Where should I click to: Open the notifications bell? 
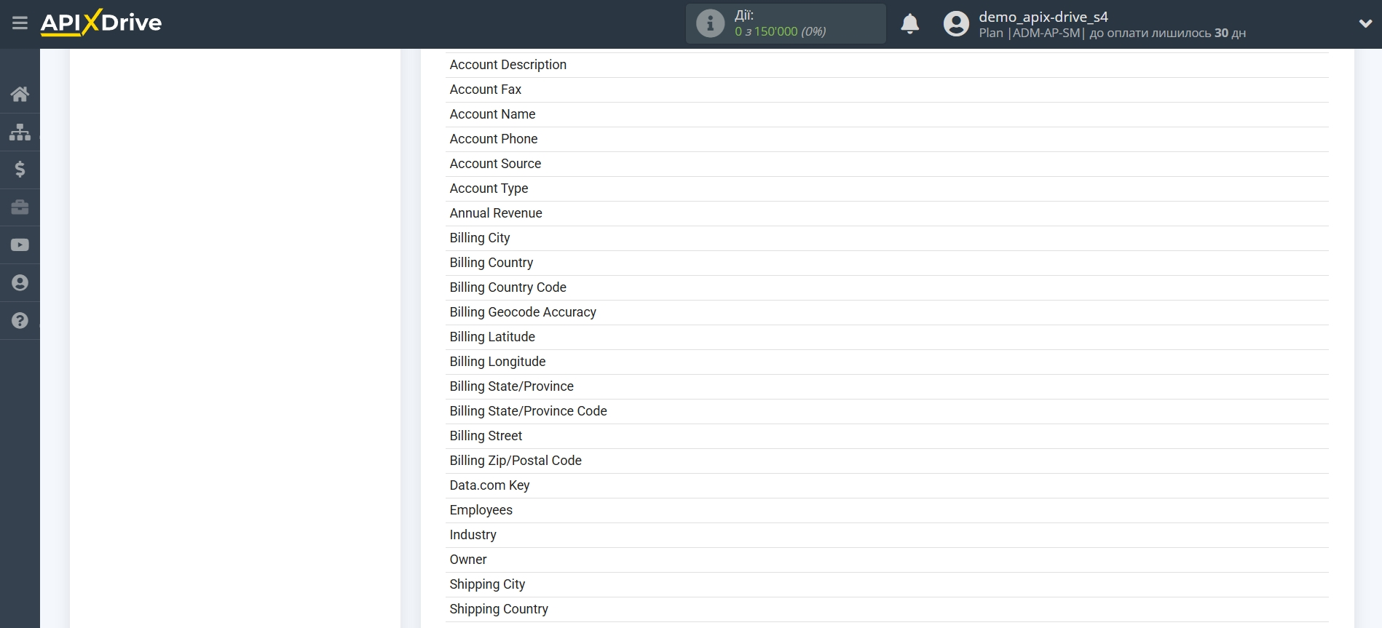point(909,24)
